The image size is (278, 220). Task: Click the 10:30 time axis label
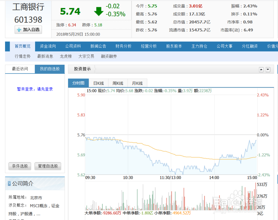click(x=128, y=178)
